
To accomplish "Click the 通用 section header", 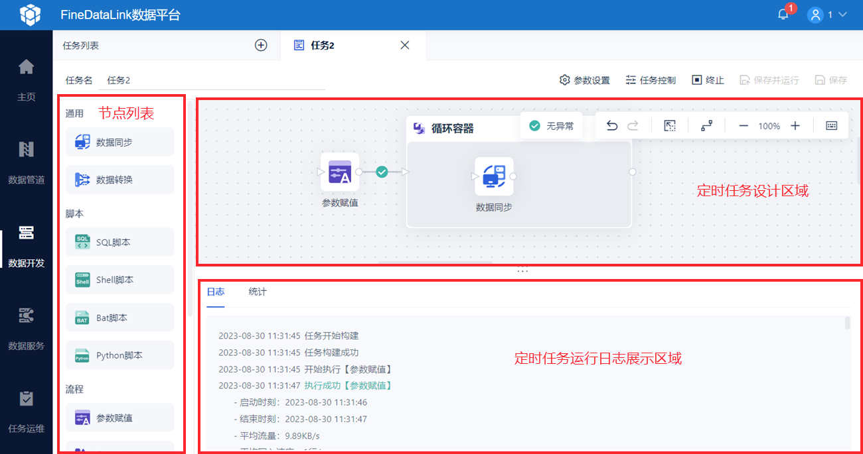I will coord(74,113).
